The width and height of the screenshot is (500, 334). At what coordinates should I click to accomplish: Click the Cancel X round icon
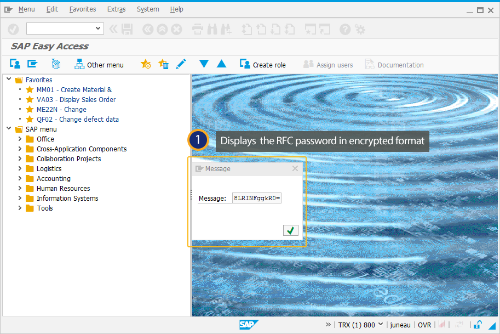[x=176, y=30]
